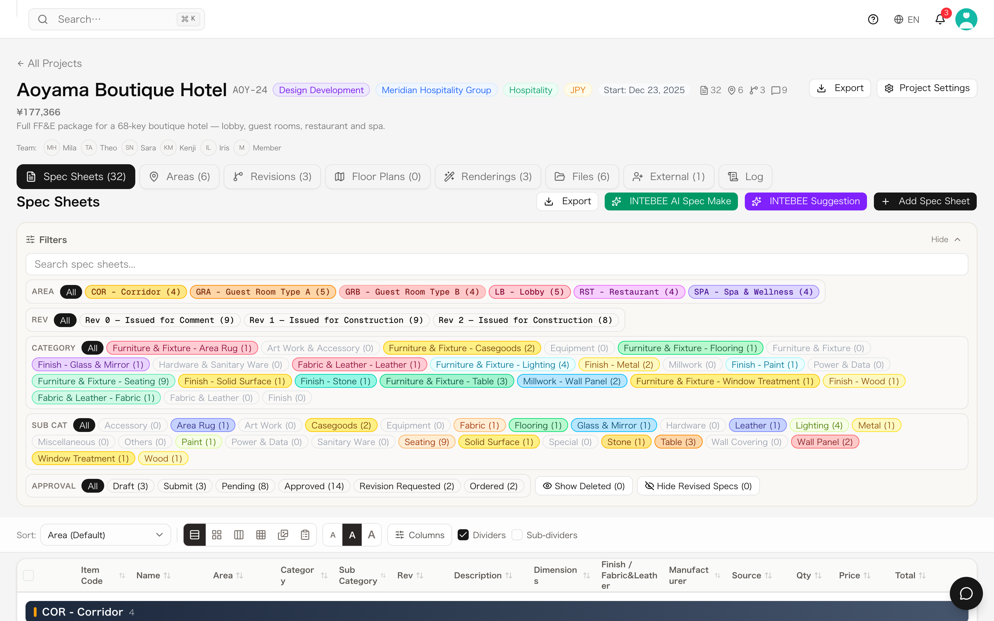Filter by Seating (9) sub category chip
The width and height of the screenshot is (994, 621).
(x=426, y=442)
